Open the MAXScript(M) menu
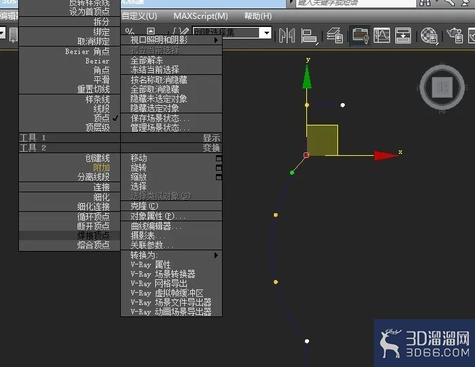The height and width of the screenshot is (367, 475). pos(200,16)
